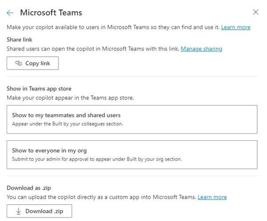Image resolution: width=267 pixels, height=221 pixels.
Task: Click the download arrow icon
Action: point(18,211)
